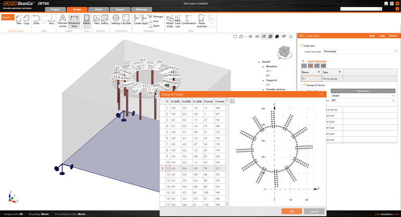Click the Member names icon
The width and height of the screenshot is (401, 217).
pos(63,19)
